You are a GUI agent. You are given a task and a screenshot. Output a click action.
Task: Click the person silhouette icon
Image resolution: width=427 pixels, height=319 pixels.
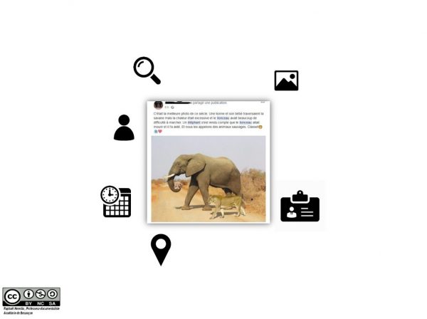click(124, 127)
